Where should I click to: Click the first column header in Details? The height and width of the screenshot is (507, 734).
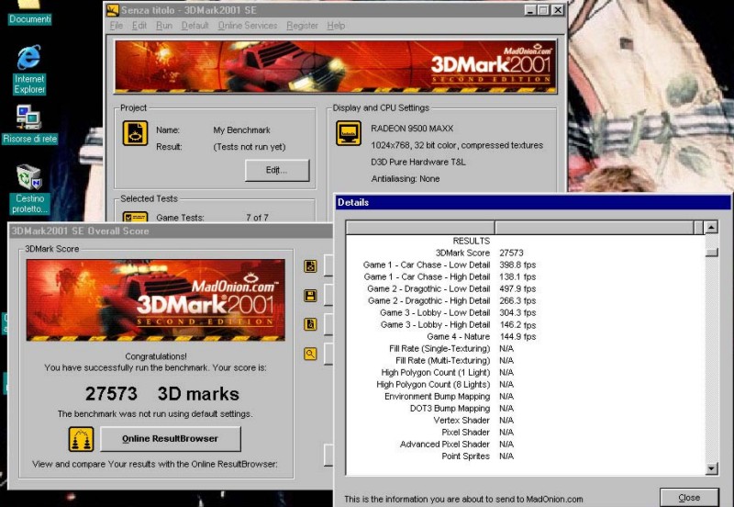[420, 227]
